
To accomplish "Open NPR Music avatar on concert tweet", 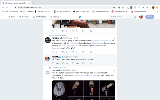I will tap(48, 59).
